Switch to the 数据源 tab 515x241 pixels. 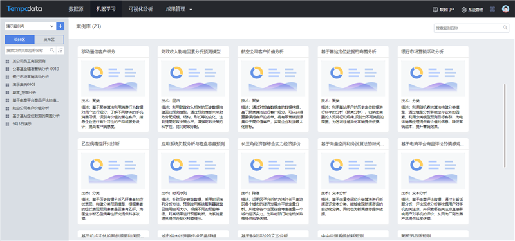coord(75,9)
